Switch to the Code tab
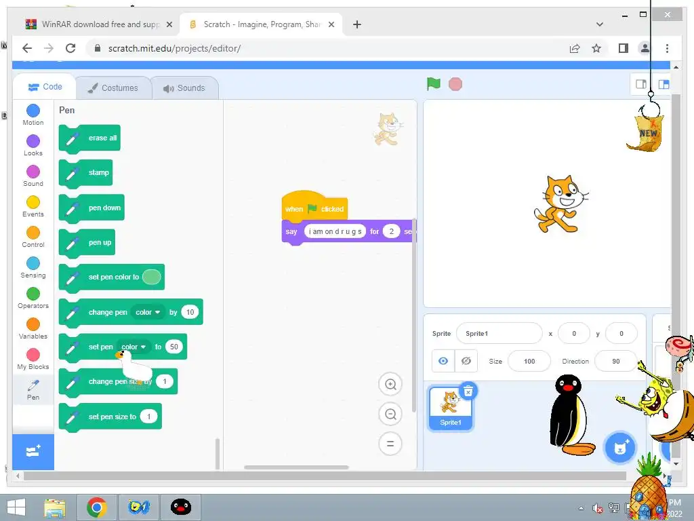Screen dimensions: 694x521 pyautogui.click(x=45, y=87)
